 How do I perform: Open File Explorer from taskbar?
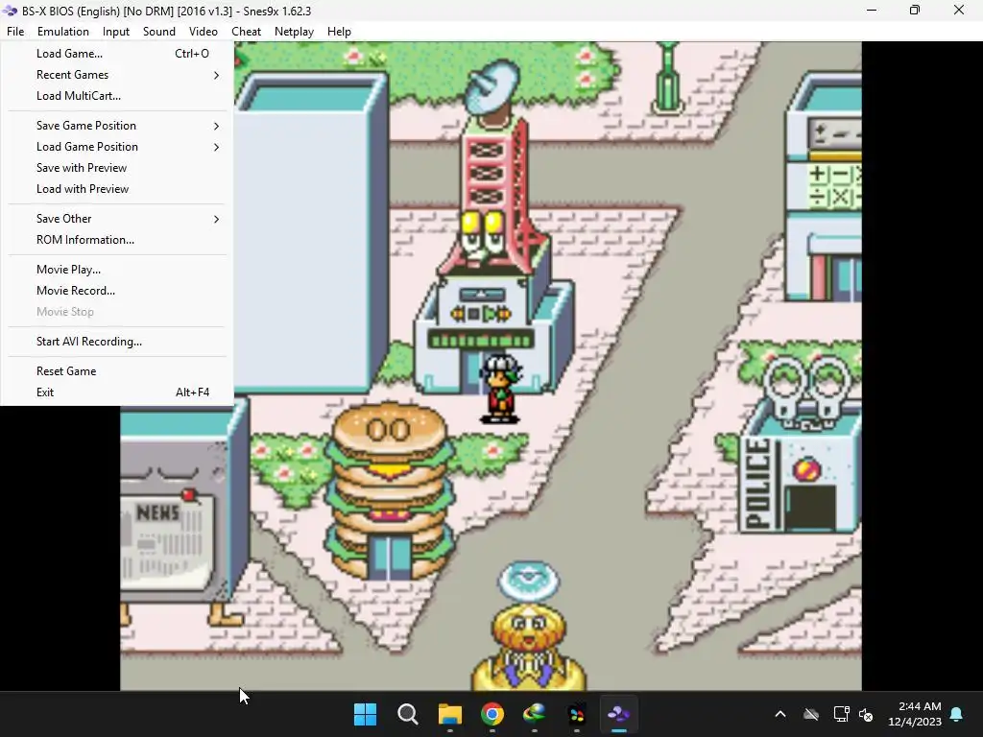[x=450, y=714]
